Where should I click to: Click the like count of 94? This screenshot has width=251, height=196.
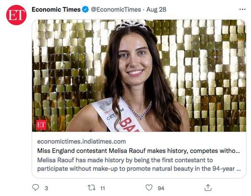161,188
